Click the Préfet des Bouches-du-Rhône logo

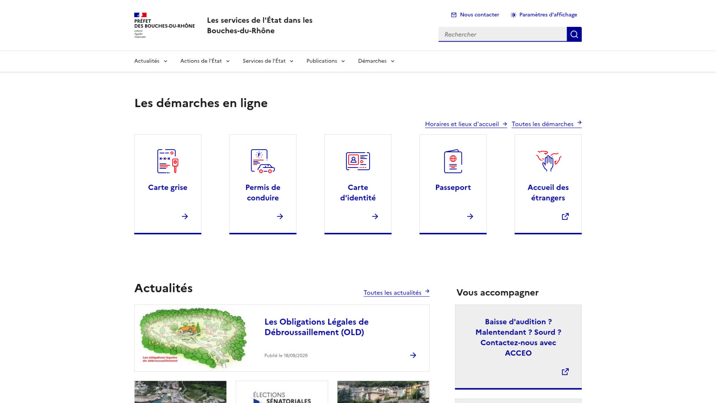[164, 25]
